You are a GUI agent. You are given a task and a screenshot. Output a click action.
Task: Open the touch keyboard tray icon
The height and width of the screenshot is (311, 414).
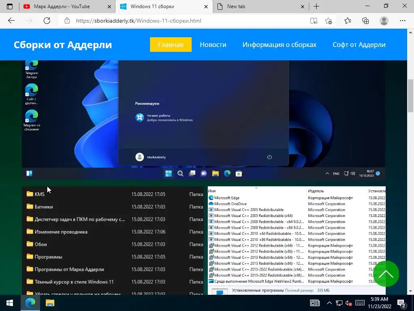pyautogui.click(x=360, y=303)
